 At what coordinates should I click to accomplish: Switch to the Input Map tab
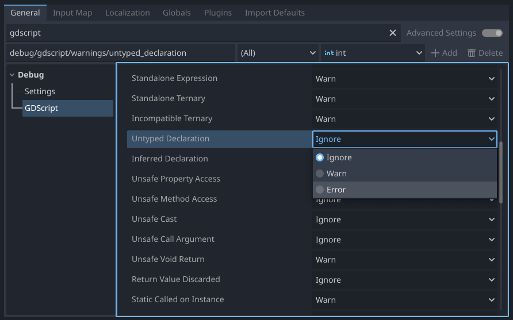click(72, 13)
